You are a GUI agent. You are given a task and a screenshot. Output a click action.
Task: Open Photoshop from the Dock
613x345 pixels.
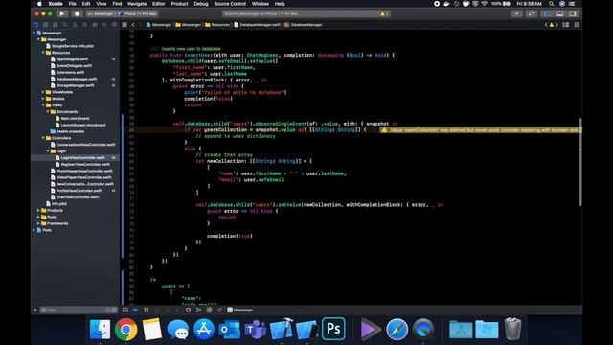(333, 329)
